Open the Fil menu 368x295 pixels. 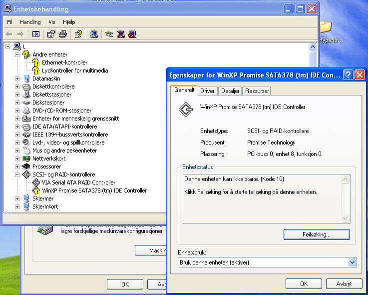click(9, 22)
